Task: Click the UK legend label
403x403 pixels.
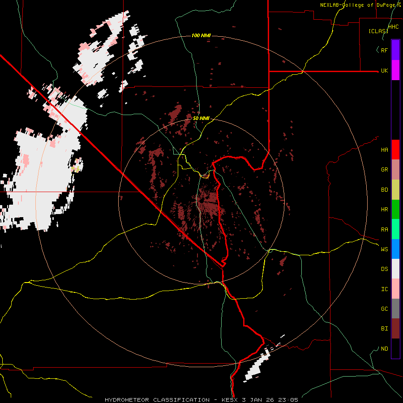Action: (x=385, y=70)
